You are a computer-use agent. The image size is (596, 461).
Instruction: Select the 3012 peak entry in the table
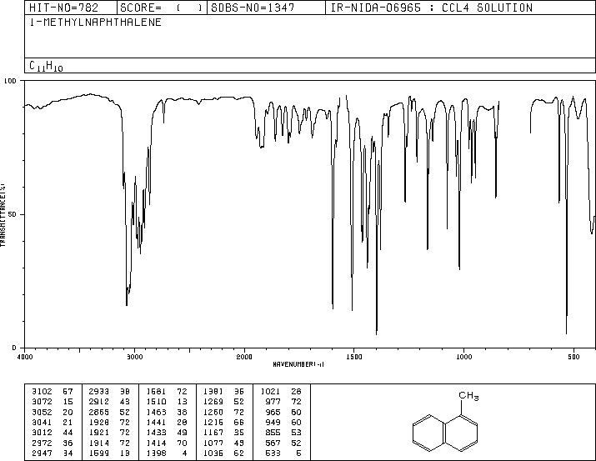point(52,433)
